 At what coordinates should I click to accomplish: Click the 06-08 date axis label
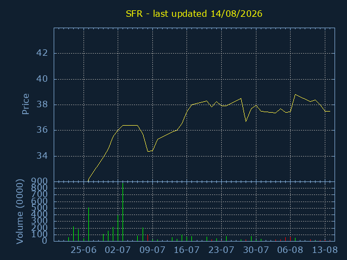tap(290, 250)
